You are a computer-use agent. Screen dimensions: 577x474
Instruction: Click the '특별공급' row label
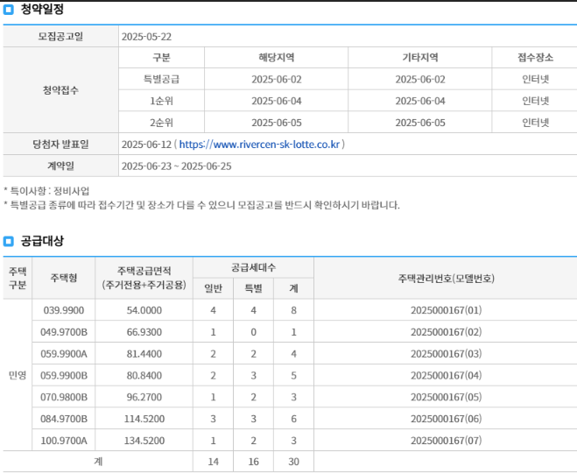coord(162,79)
